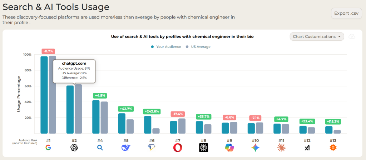Click the Claude starburst icon under rank #11
The width and height of the screenshot is (366, 160).
pos(281,147)
